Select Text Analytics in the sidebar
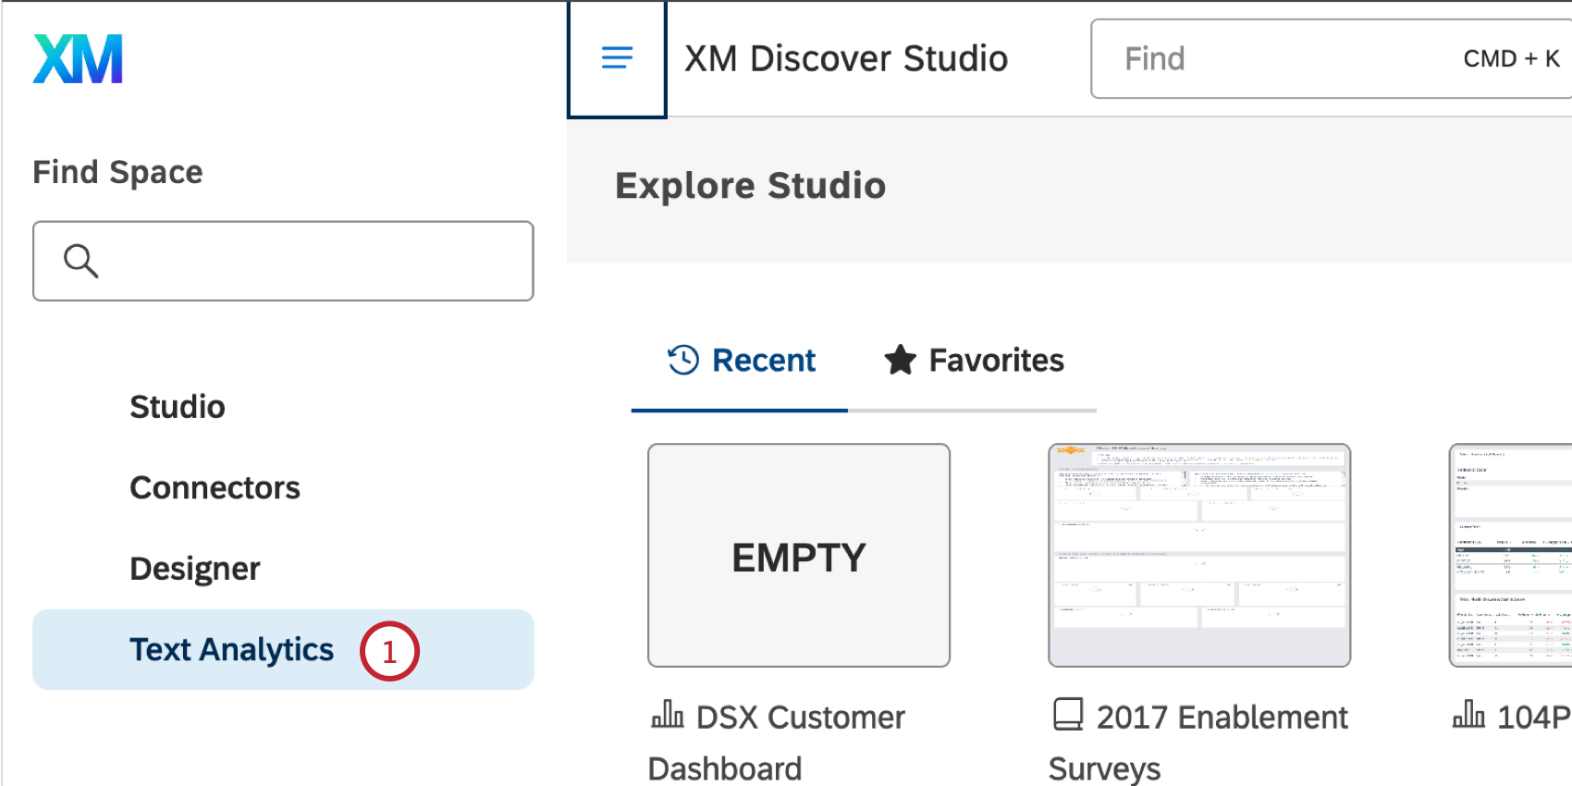This screenshot has height=786, width=1572. 231,649
